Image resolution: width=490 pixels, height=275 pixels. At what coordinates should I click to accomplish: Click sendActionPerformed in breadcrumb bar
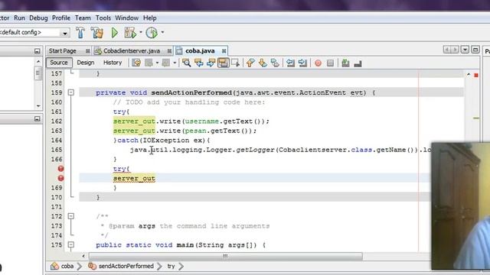[126, 267]
